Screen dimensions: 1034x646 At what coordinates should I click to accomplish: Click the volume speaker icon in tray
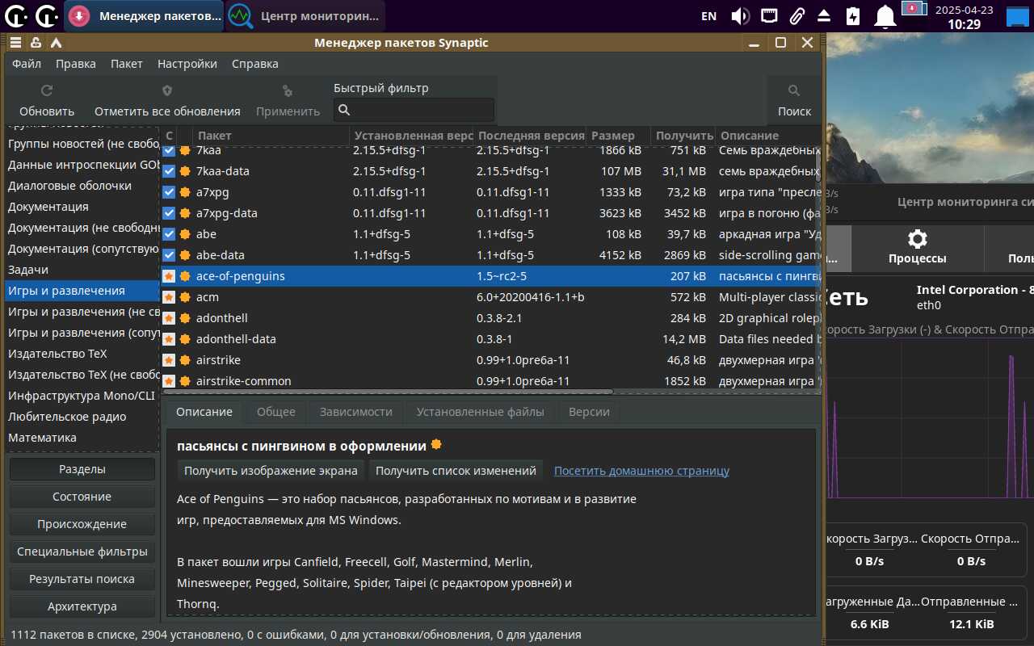click(x=740, y=15)
